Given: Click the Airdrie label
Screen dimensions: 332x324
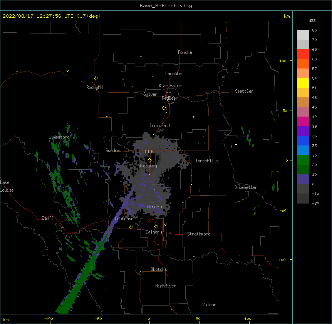Looking at the screenshot, I should click(155, 207).
